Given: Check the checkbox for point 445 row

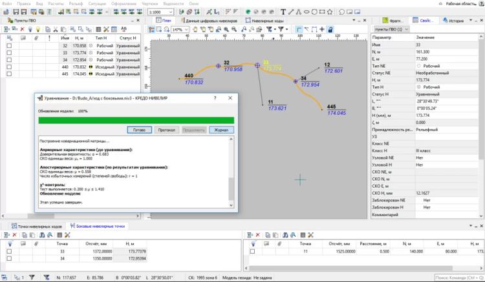Looking at the screenshot, I should click(x=9, y=74).
